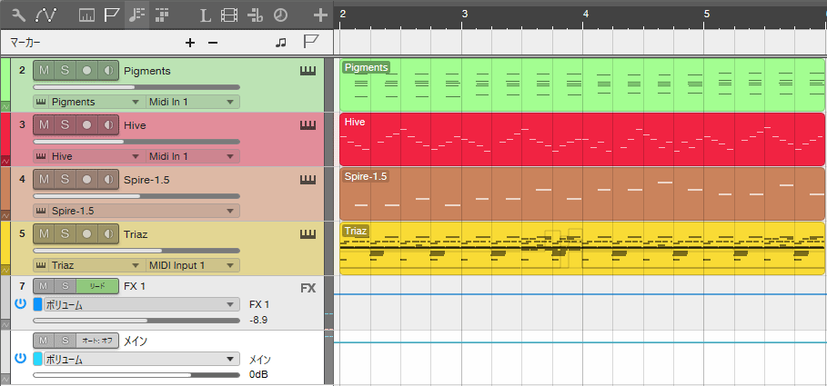Show automation with the curve icon
827x386 pixels.
pyautogui.click(x=45, y=15)
